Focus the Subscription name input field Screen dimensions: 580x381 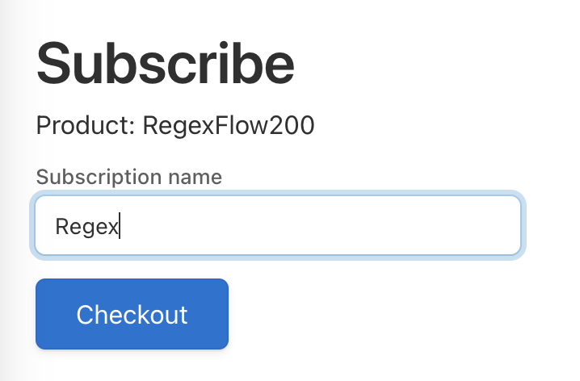click(x=278, y=225)
